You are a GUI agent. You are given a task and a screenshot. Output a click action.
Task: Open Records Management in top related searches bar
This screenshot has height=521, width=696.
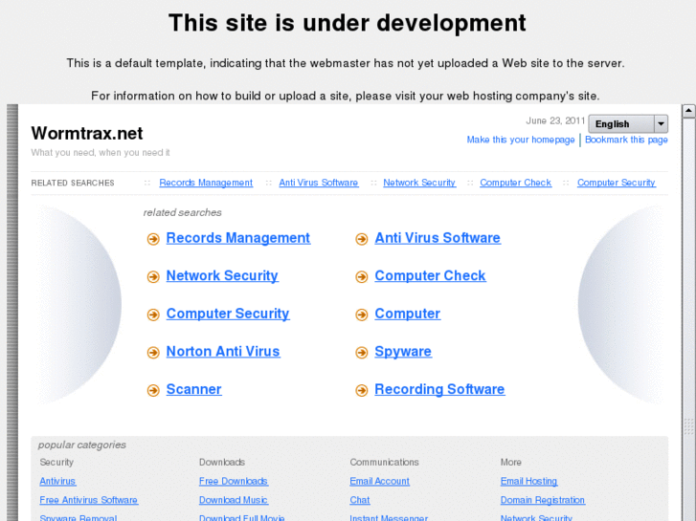tap(206, 183)
